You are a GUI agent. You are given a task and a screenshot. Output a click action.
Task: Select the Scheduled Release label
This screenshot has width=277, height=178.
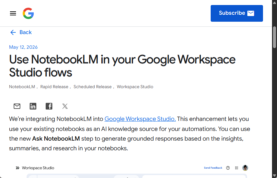93,87
